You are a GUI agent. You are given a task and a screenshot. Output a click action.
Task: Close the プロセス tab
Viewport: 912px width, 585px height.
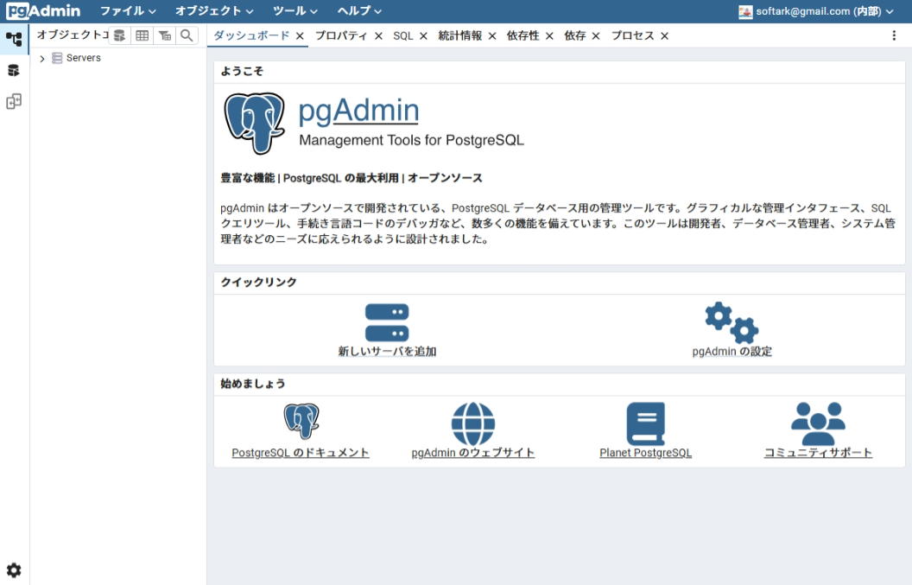[x=664, y=36]
